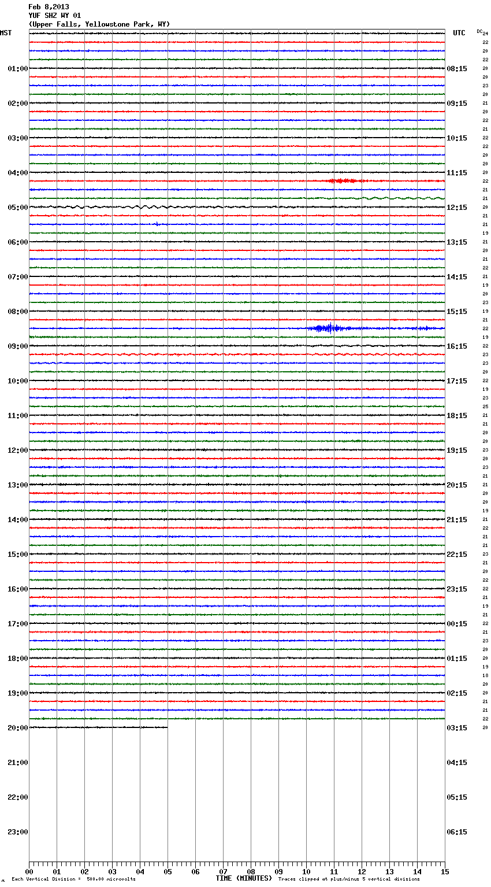Click UTC time label '02:15'
491x887 pixels.
(457, 693)
